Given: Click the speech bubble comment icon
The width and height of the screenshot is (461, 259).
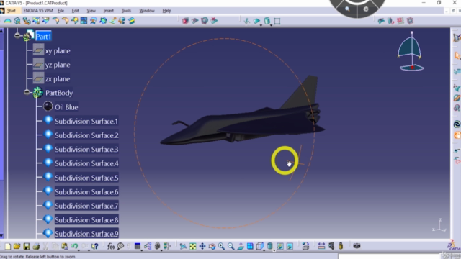Looking at the screenshot, I should click(120, 246).
